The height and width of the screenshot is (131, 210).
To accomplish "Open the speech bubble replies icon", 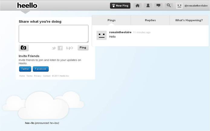I will (158, 5).
